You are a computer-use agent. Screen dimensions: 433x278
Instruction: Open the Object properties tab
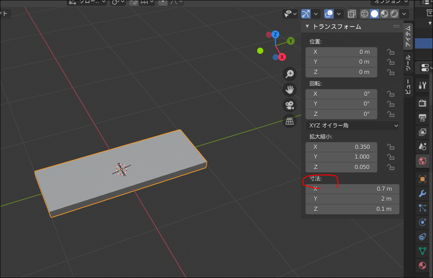click(x=422, y=179)
